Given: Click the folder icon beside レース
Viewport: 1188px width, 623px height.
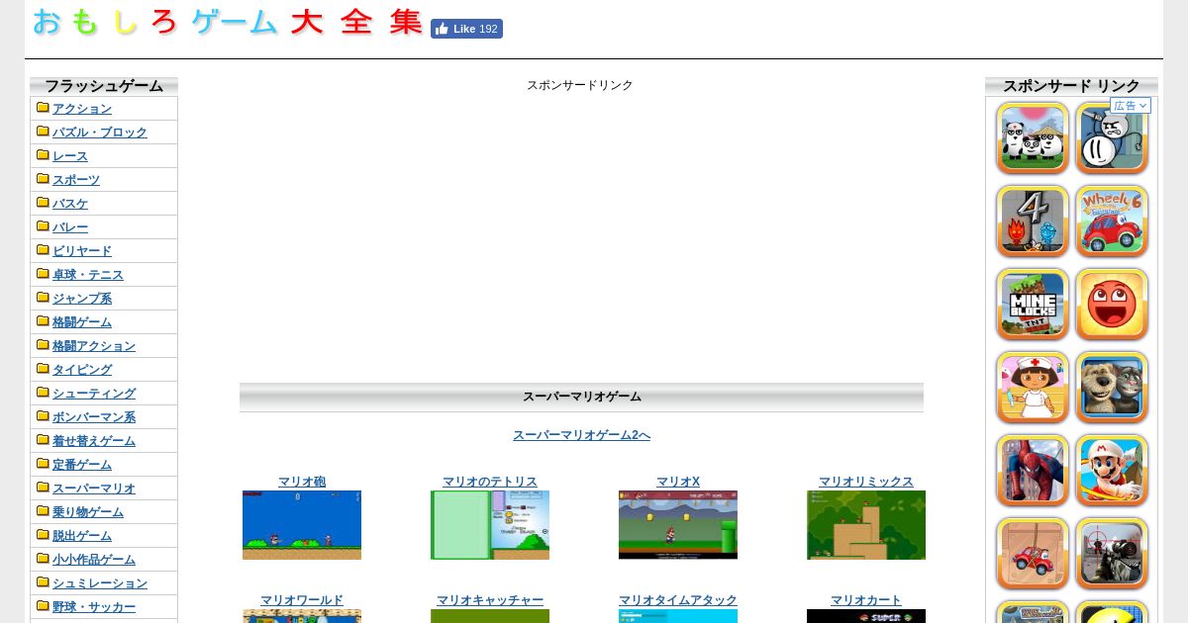Looking at the screenshot, I should 43,154.
